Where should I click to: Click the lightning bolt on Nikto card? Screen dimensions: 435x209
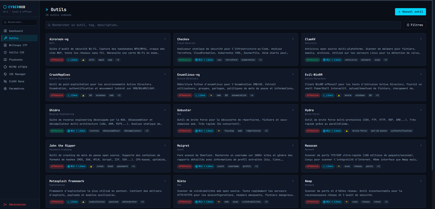[x=219, y=202]
